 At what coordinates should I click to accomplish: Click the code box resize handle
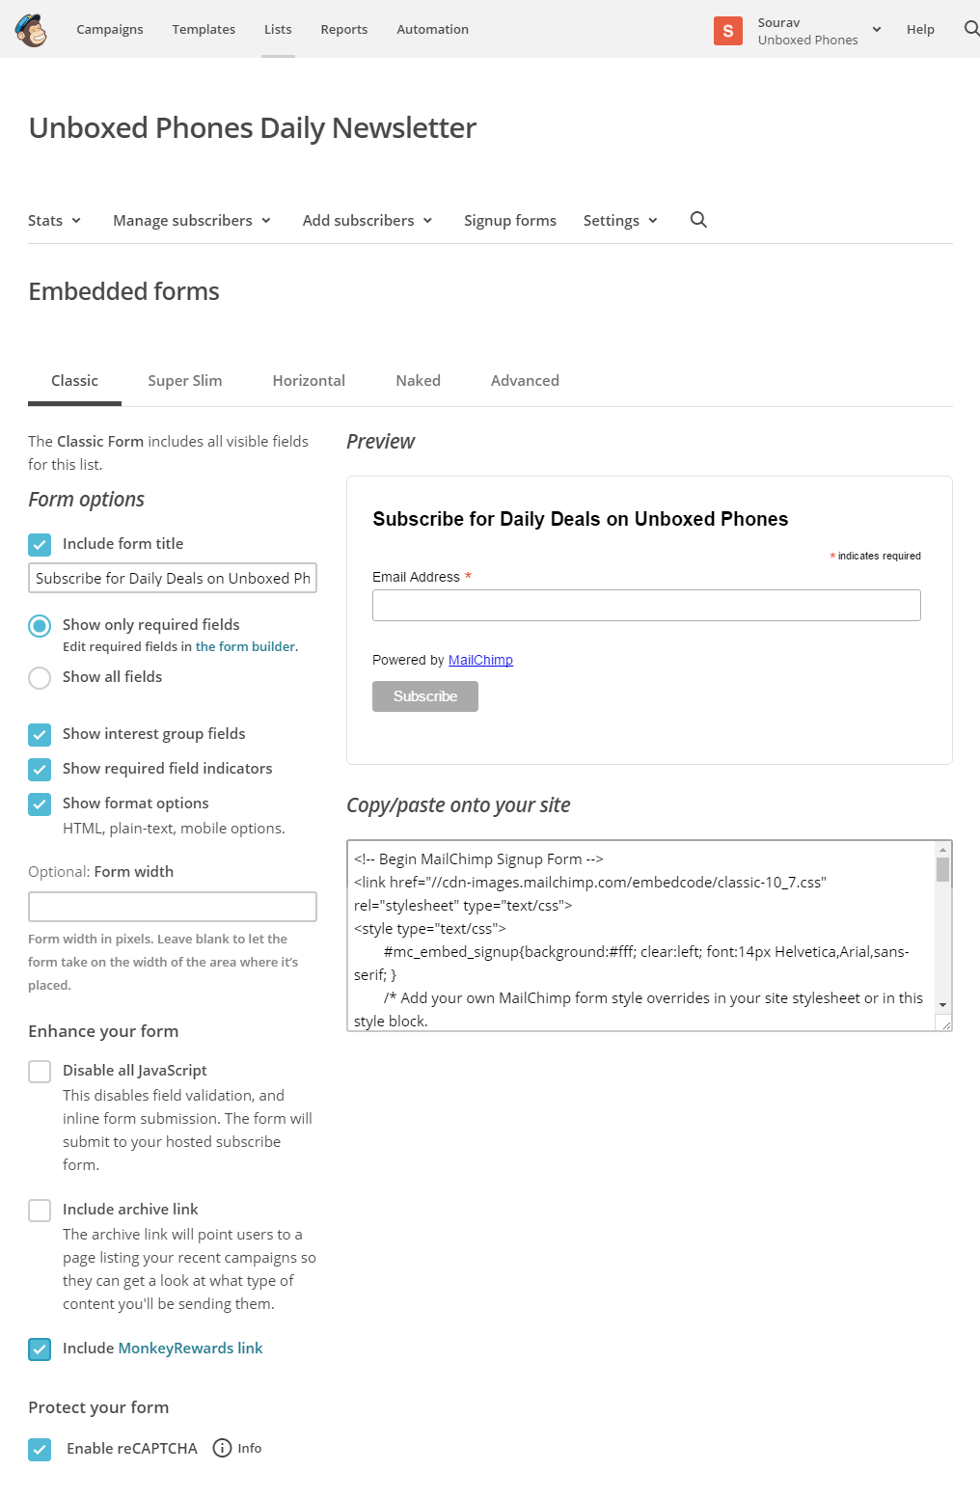pyautogui.click(x=945, y=1024)
